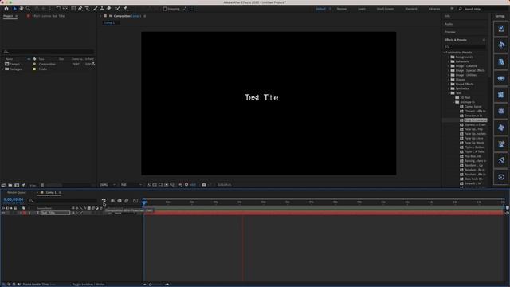Expand the Shapes presets folder
Image resolution: width=510 pixels, height=287 pixels.
(x=449, y=80)
